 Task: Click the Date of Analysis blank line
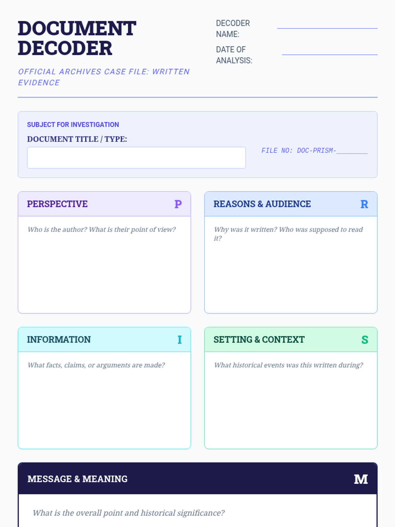[329, 53]
